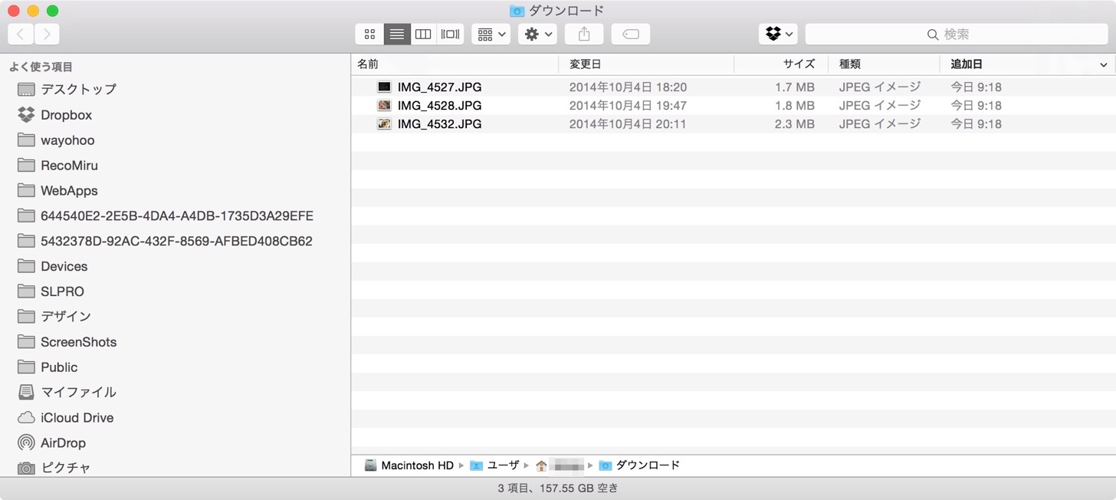
Task: Click the edit tags button
Action: click(631, 34)
